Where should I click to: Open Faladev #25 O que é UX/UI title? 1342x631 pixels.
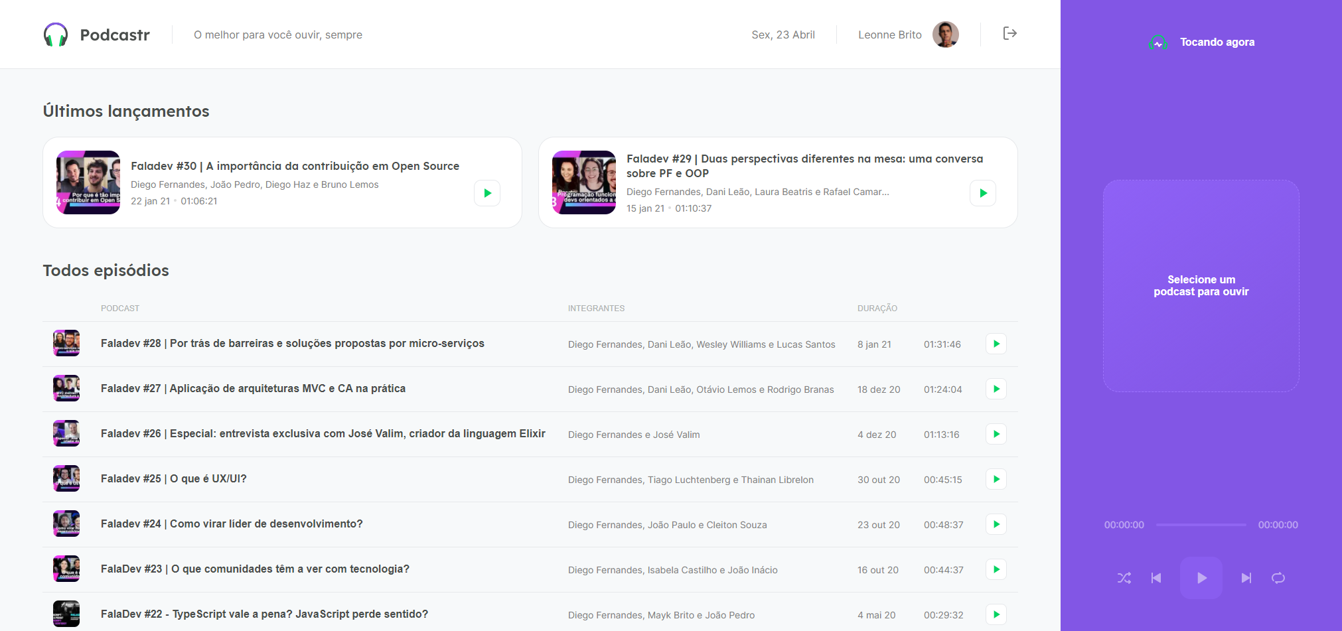coord(174,479)
